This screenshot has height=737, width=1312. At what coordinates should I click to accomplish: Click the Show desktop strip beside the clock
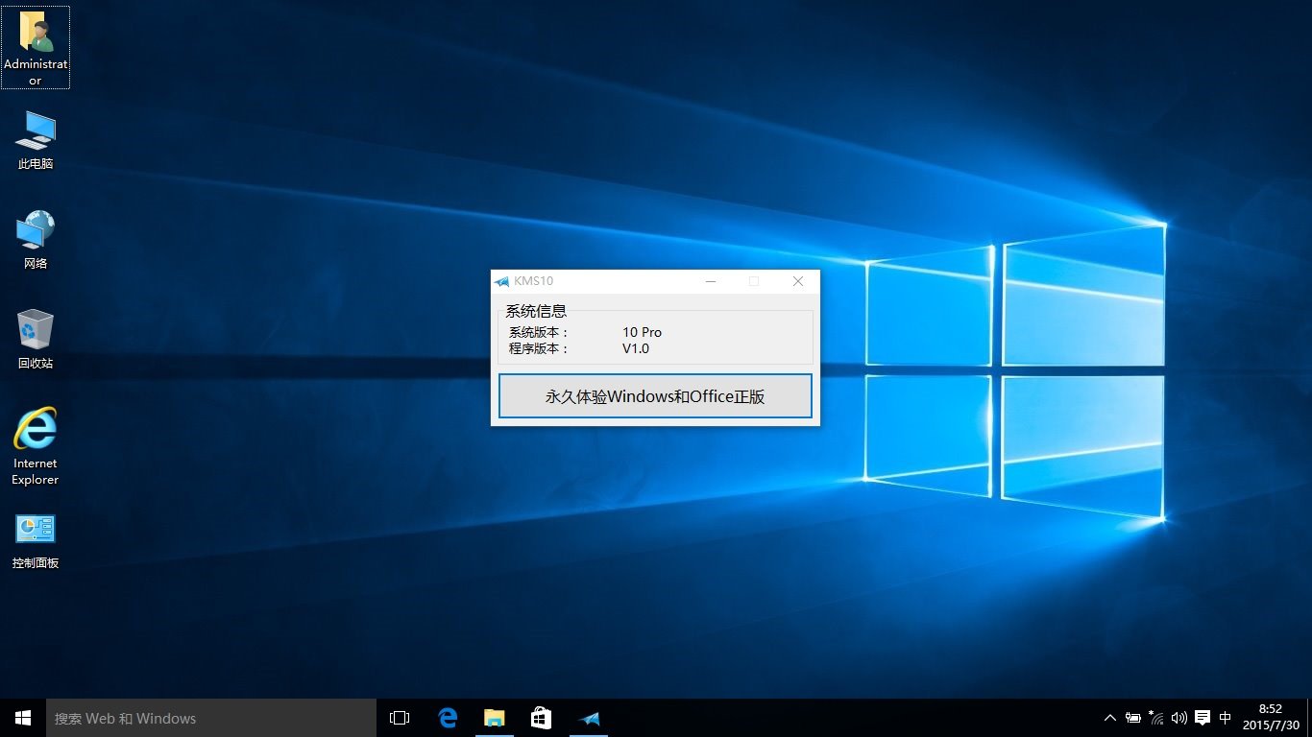[1309, 718]
